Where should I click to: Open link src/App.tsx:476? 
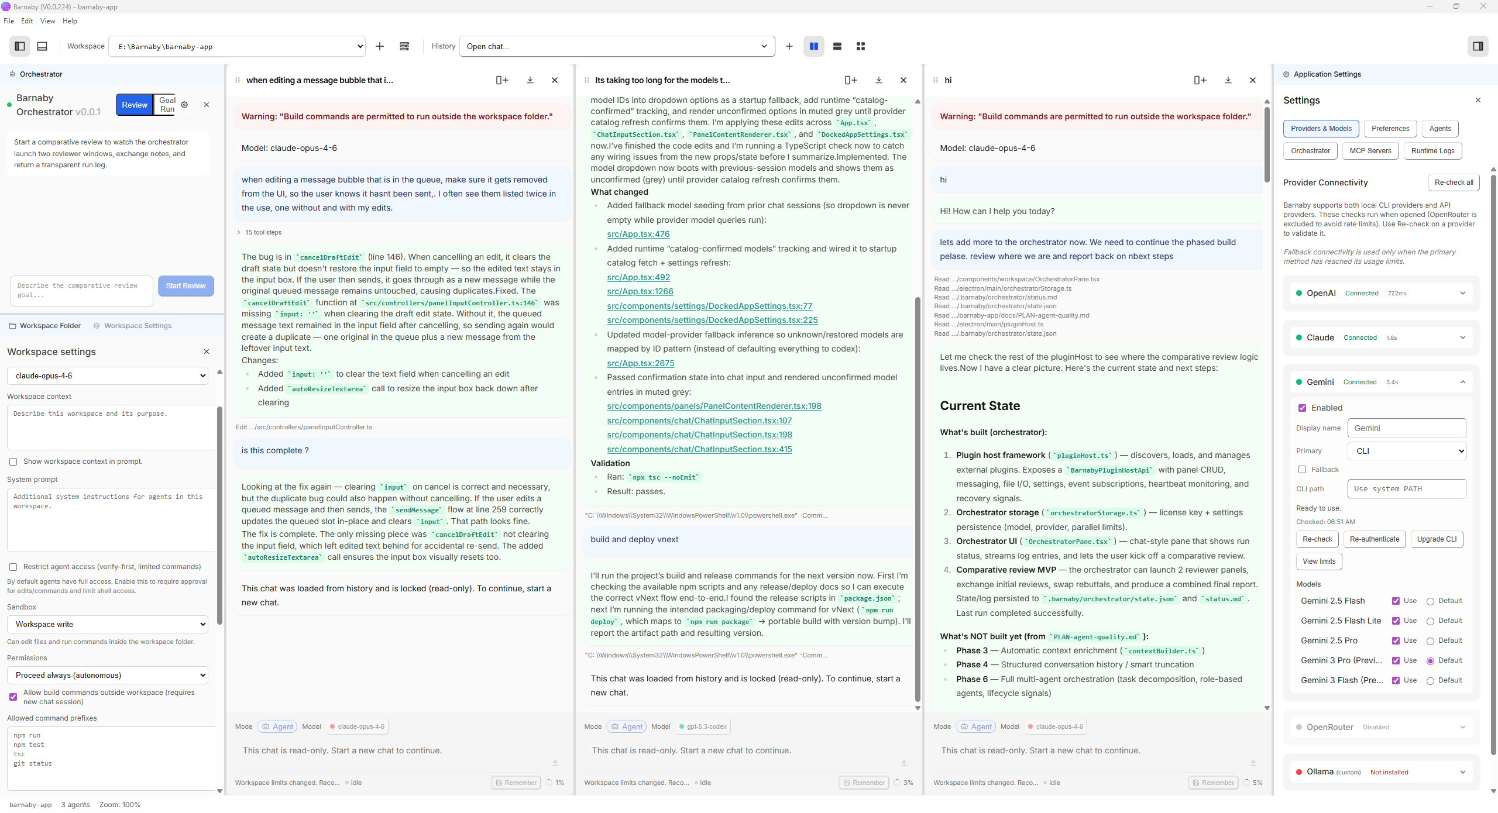[638, 234]
